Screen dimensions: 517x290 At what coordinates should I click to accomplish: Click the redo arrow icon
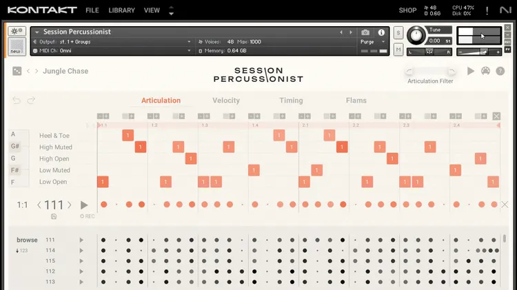[x=31, y=101]
